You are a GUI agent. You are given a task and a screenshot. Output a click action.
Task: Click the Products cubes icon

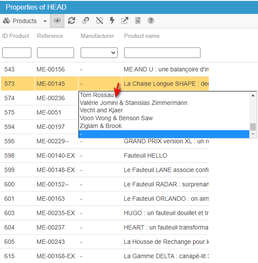point(7,21)
